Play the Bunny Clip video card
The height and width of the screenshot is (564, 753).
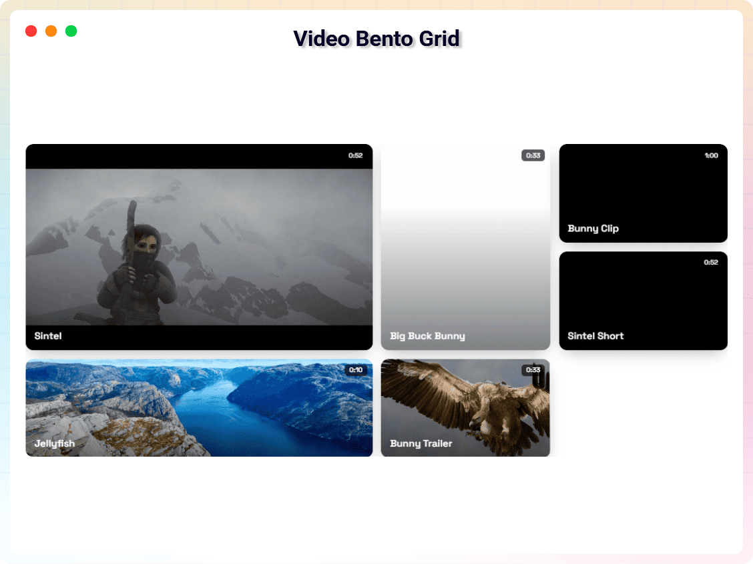(x=643, y=193)
